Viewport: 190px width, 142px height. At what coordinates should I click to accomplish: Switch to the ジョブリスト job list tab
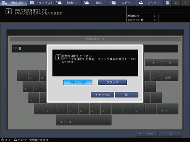point(41,3)
